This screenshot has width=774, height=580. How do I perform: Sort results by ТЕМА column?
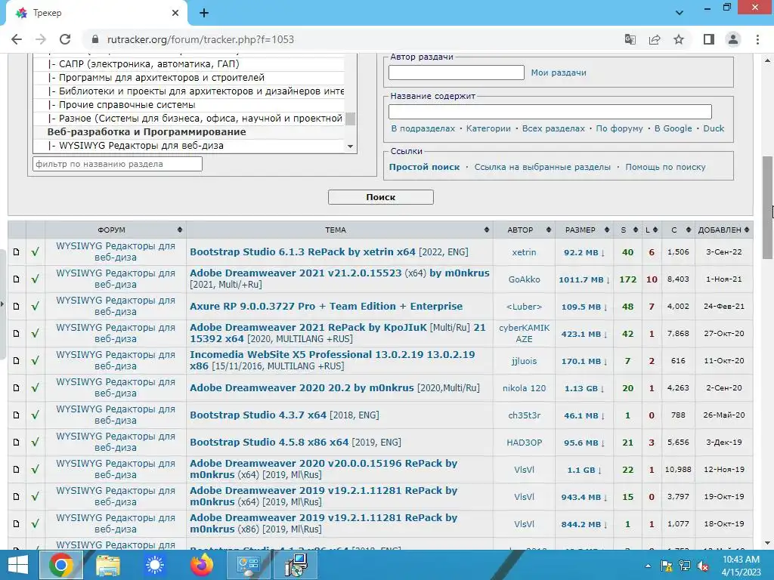(x=339, y=230)
